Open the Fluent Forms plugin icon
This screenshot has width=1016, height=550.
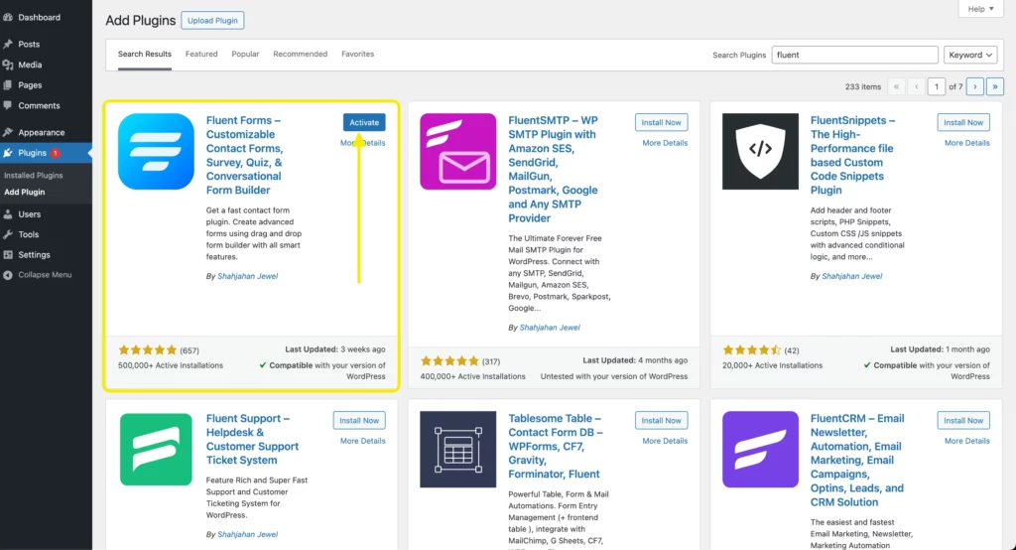(x=156, y=151)
